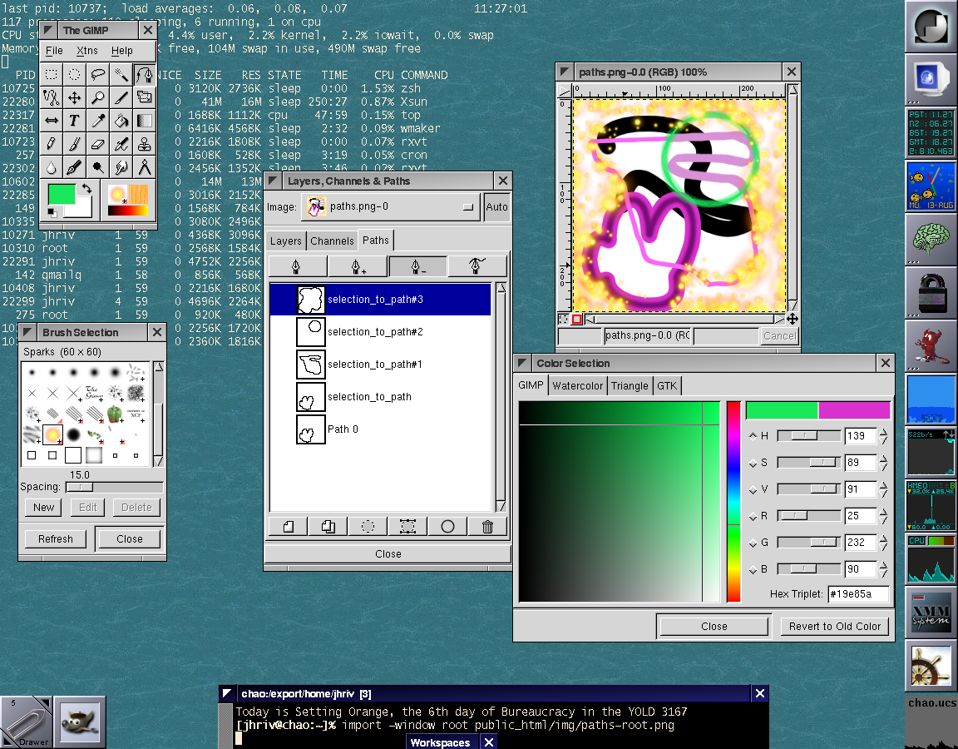The height and width of the screenshot is (749, 958).
Task: Click the Edit Point pen-curve button
Action: [x=477, y=266]
